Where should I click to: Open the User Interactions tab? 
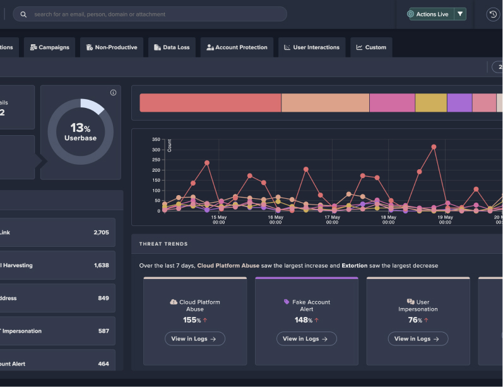[x=312, y=47]
